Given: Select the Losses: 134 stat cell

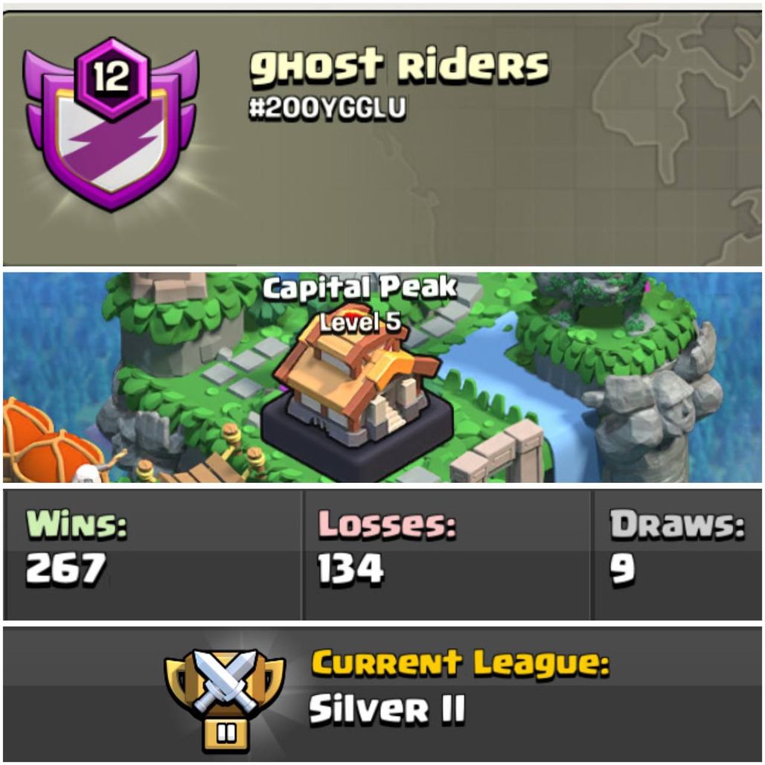Looking at the screenshot, I should 446,554.
